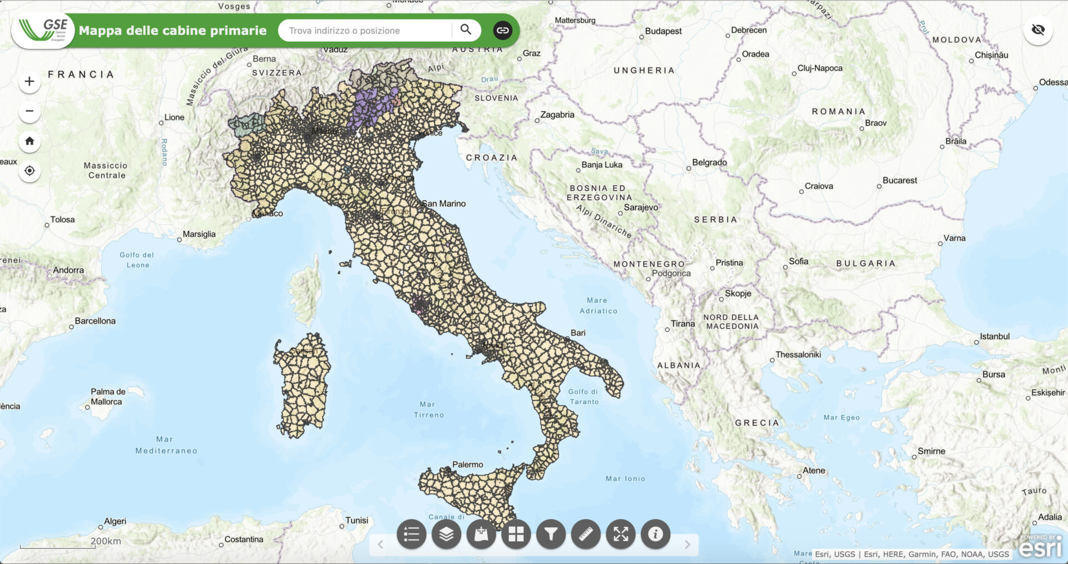Toggle the My Location tracker

click(x=30, y=171)
